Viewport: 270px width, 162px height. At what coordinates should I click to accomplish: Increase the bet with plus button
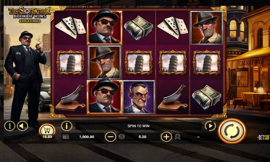[x=166, y=137]
